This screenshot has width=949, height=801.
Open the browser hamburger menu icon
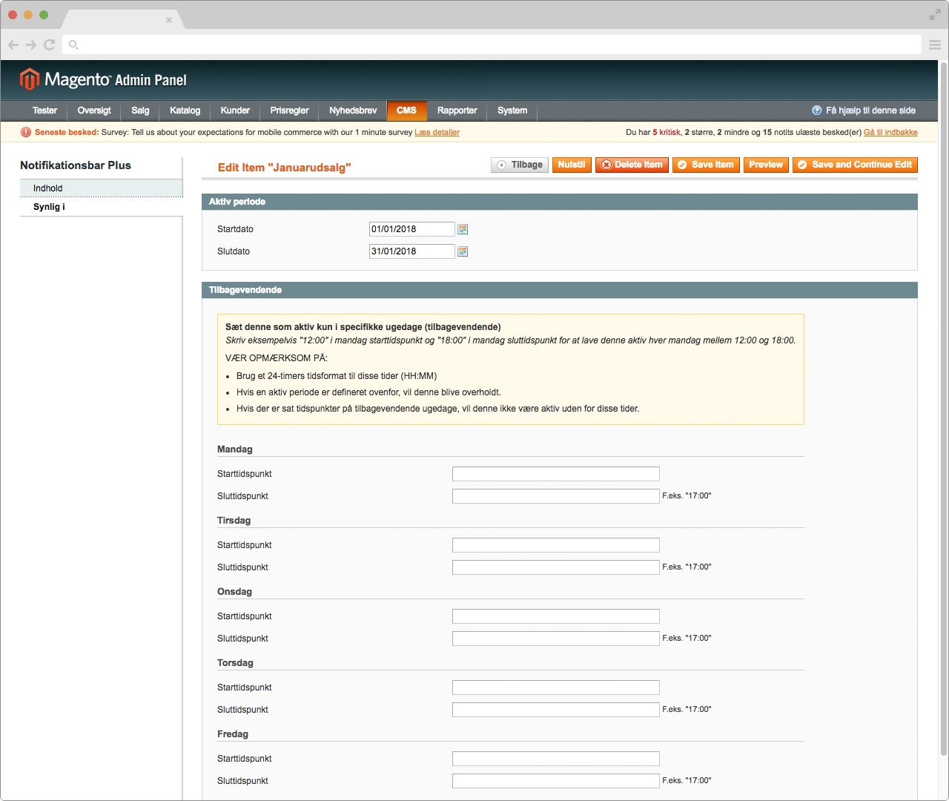pyautogui.click(x=935, y=44)
